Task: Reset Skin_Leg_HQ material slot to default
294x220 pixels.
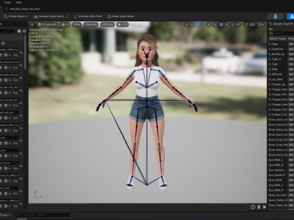Action: click(21, 103)
